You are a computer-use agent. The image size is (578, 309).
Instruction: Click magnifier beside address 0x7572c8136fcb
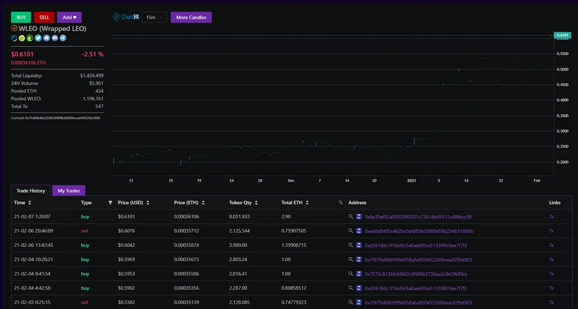[x=351, y=274]
